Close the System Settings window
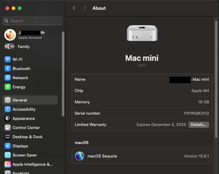 (7, 8)
